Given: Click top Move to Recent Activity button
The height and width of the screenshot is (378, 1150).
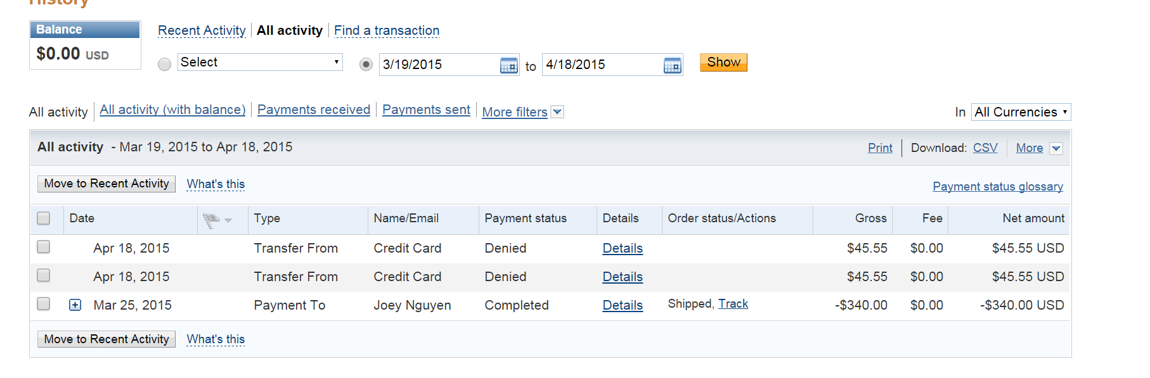Looking at the screenshot, I should 107,184.
